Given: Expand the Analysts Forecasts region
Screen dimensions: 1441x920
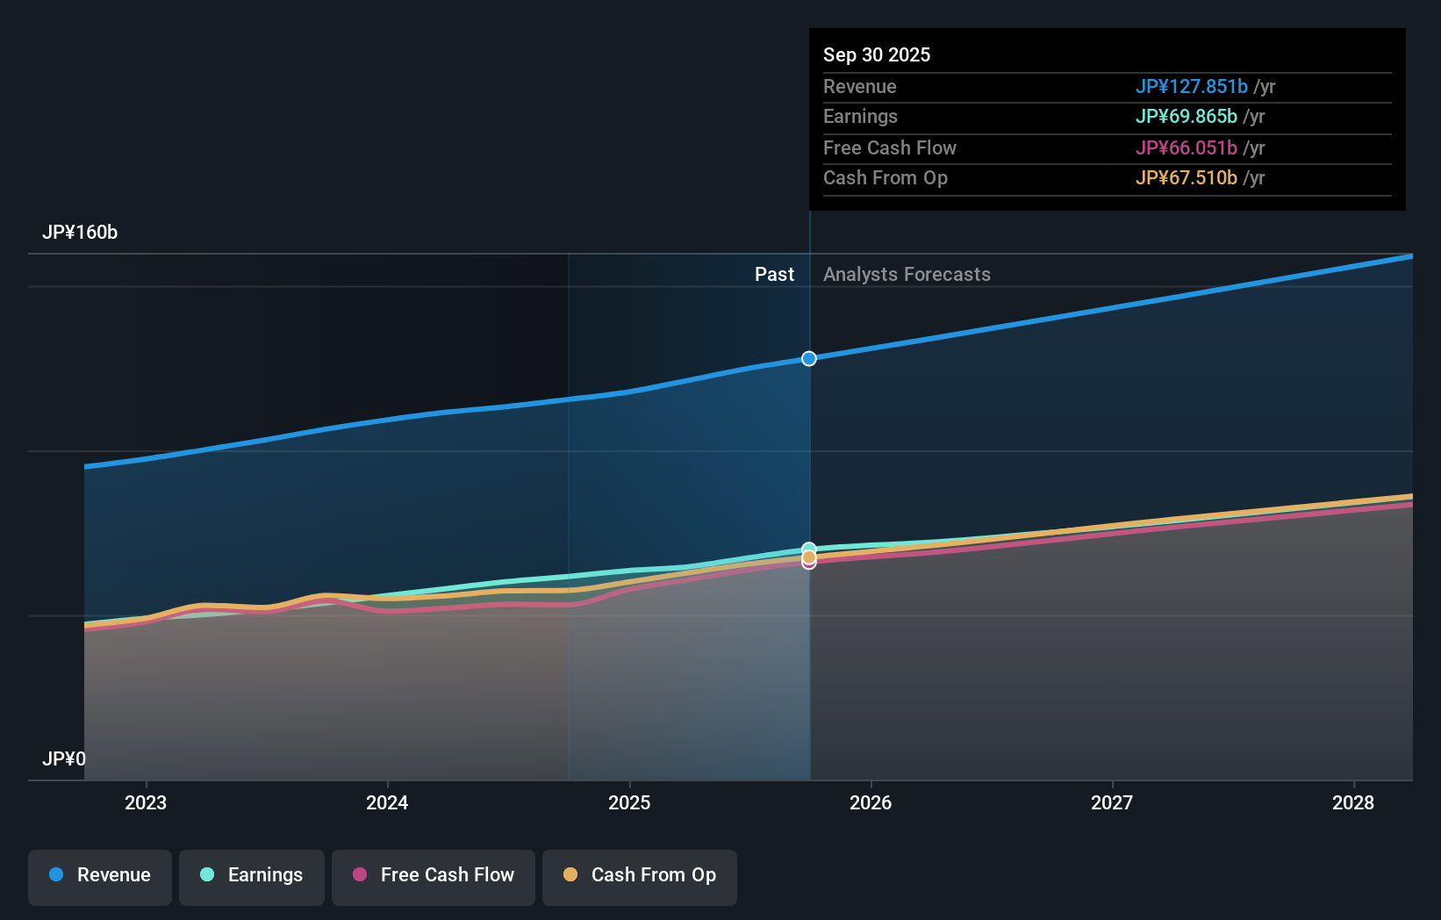Looking at the screenshot, I should coord(907,274).
